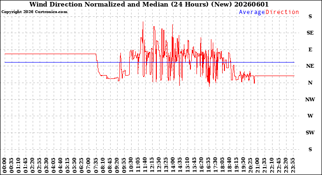Click the 00:00 time axis label
This screenshot has height=175, width=322.
tap(5, 166)
